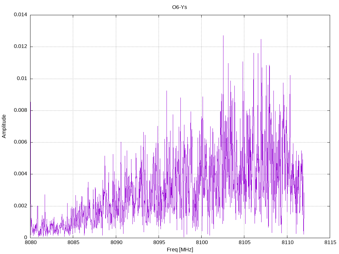Click the 0.004 y-axis tick label
The image size is (339, 254).
(x=21, y=174)
